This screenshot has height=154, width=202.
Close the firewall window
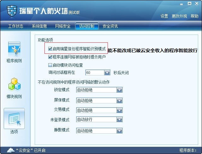point(197,4)
